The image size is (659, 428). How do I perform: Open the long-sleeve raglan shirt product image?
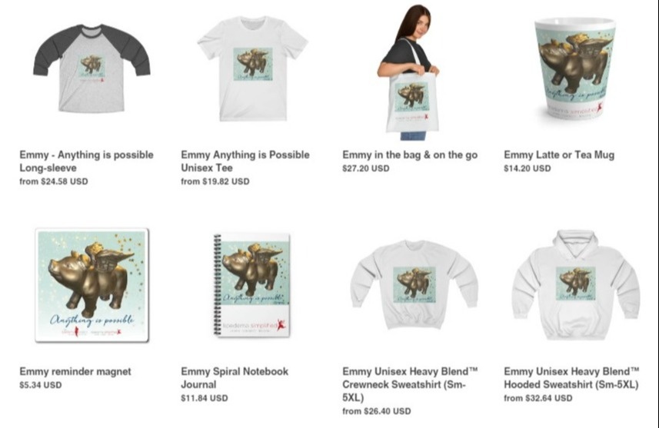(x=92, y=68)
